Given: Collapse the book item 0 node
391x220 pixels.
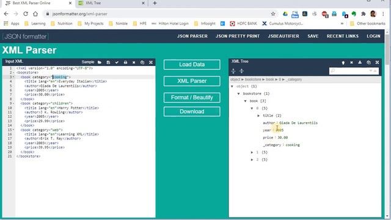Looking at the screenshot, I should 252,108.
